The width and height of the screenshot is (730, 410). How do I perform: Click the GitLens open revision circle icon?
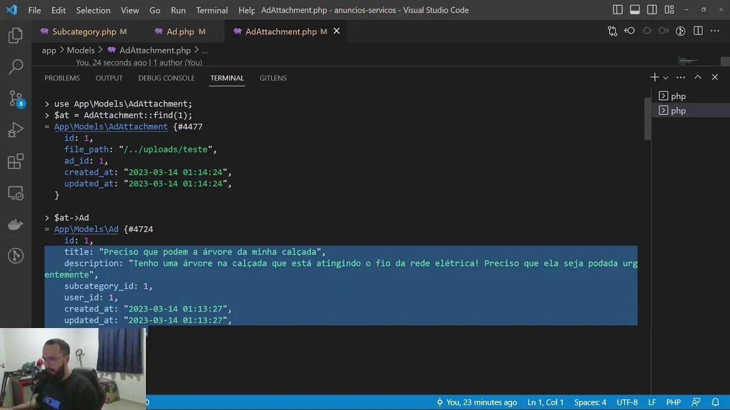click(x=647, y=31)
